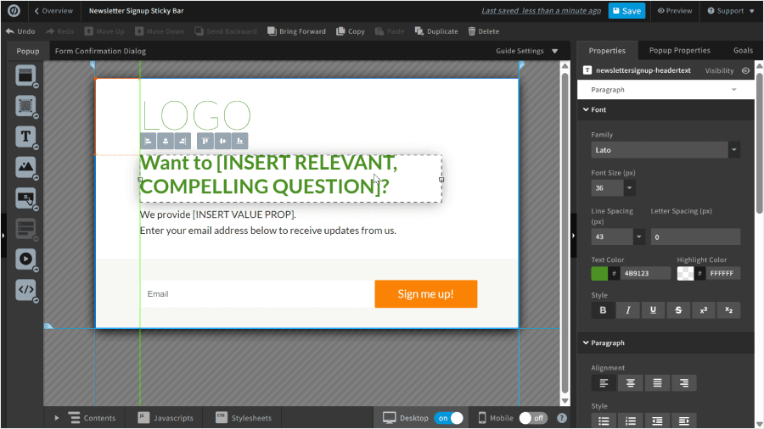Switch to Popup Properties tab
This screenshot has width=764, height=429.
679,50
